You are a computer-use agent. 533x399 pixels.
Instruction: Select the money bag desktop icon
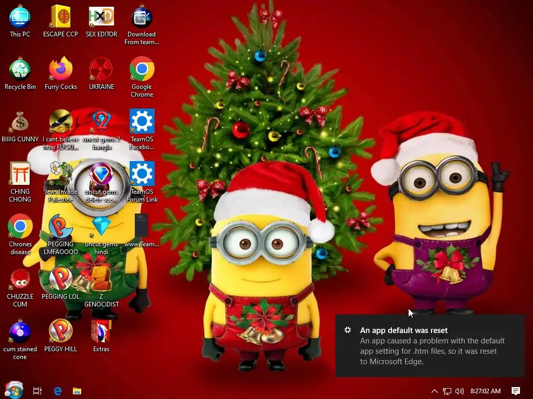[x=20, y=126]
